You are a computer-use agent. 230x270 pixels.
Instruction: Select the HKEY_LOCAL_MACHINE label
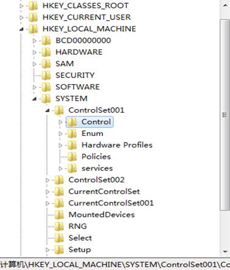click(89, 29)
